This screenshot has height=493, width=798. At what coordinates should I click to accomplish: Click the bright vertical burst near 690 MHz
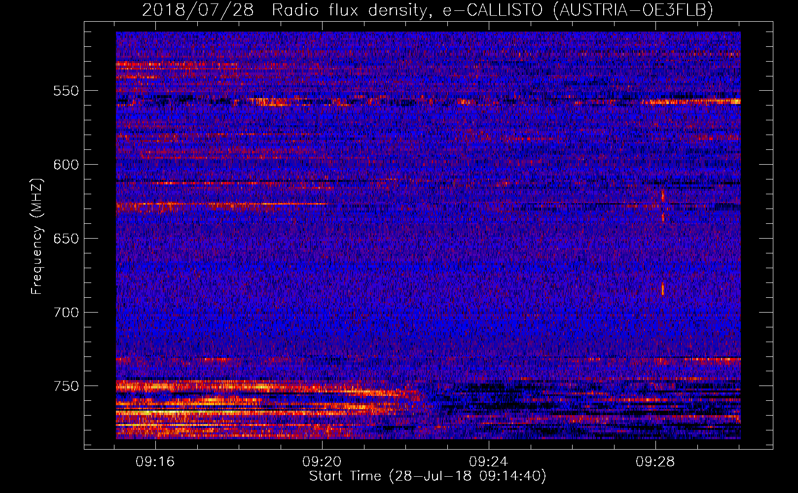(x=662, y=288)
